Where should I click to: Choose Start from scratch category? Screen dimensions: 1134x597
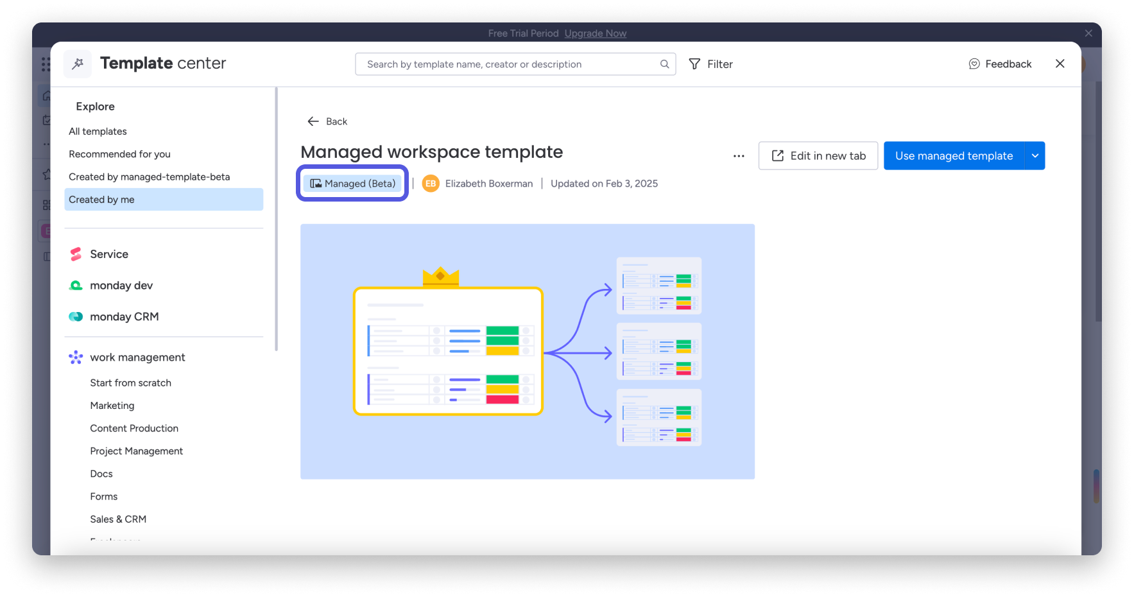(x=131, y=383)
